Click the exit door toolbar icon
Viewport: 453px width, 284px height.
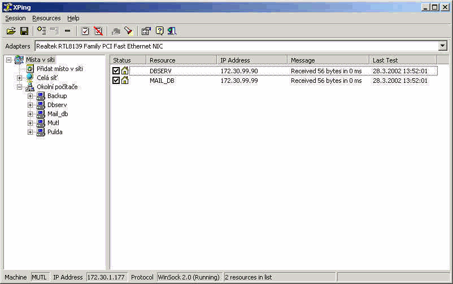click(x=172, y=31)
